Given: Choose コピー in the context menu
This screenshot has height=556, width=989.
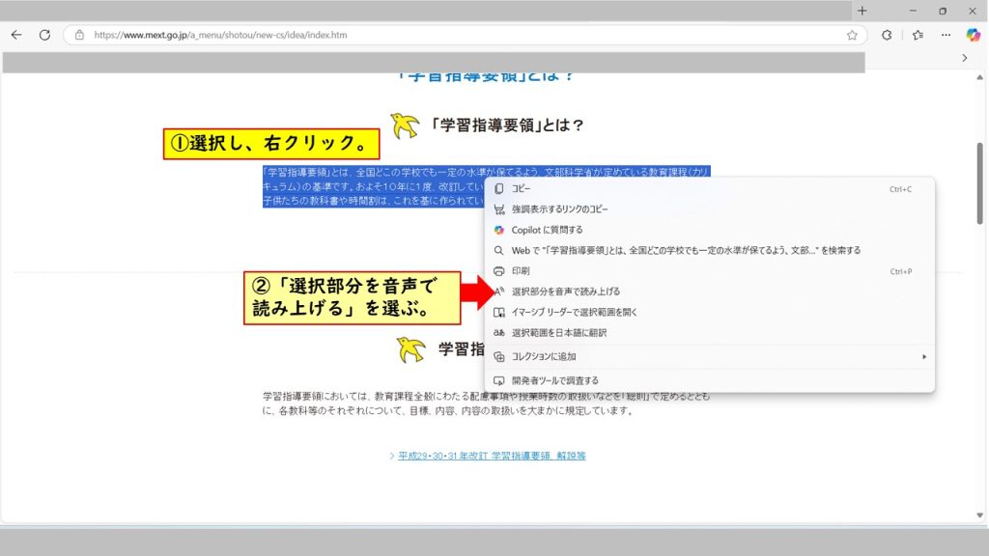Looking at the screenshot, I should coord(522,189).
